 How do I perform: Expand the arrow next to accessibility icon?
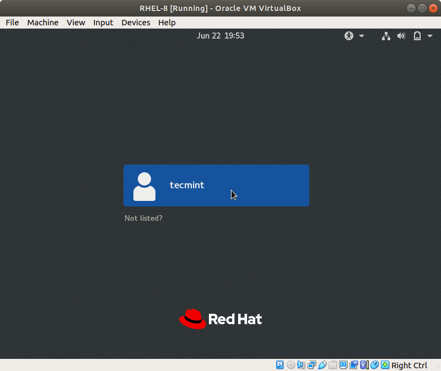362,36
